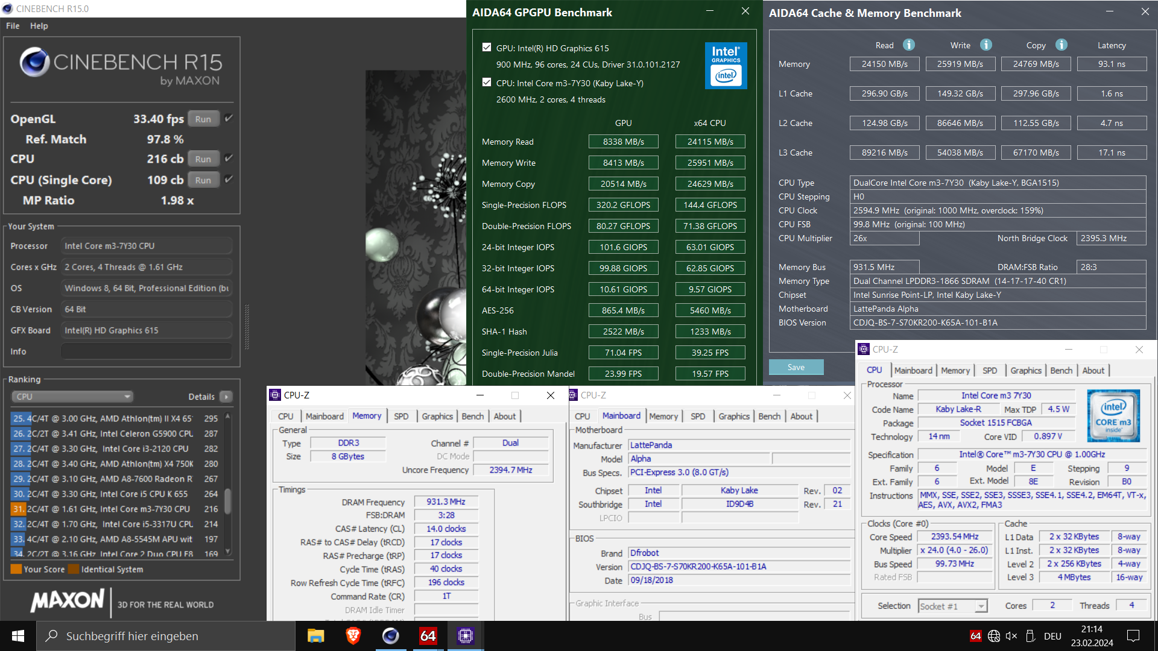Switch to the CPU-Z taskbar icon

(465, 636)
